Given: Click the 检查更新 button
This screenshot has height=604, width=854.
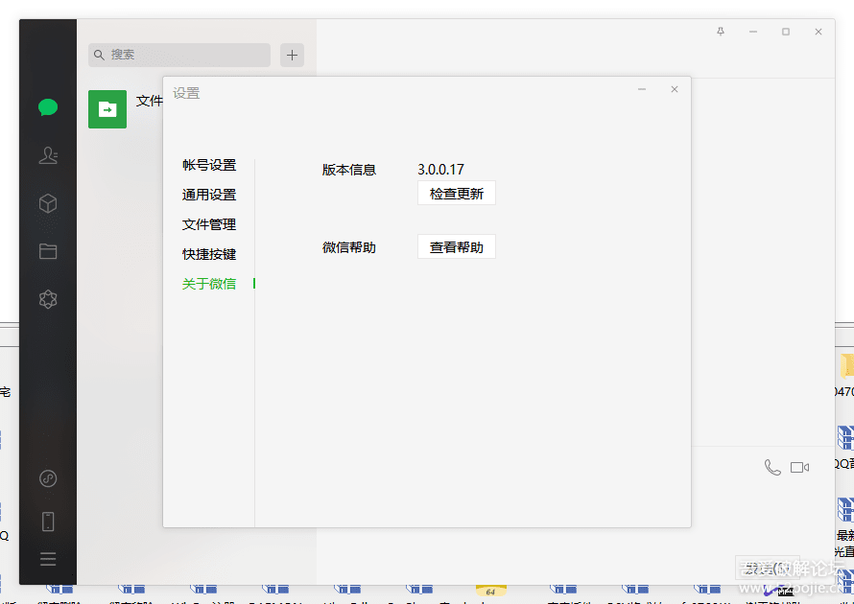Looking at the screenshot, I should 457,193.
